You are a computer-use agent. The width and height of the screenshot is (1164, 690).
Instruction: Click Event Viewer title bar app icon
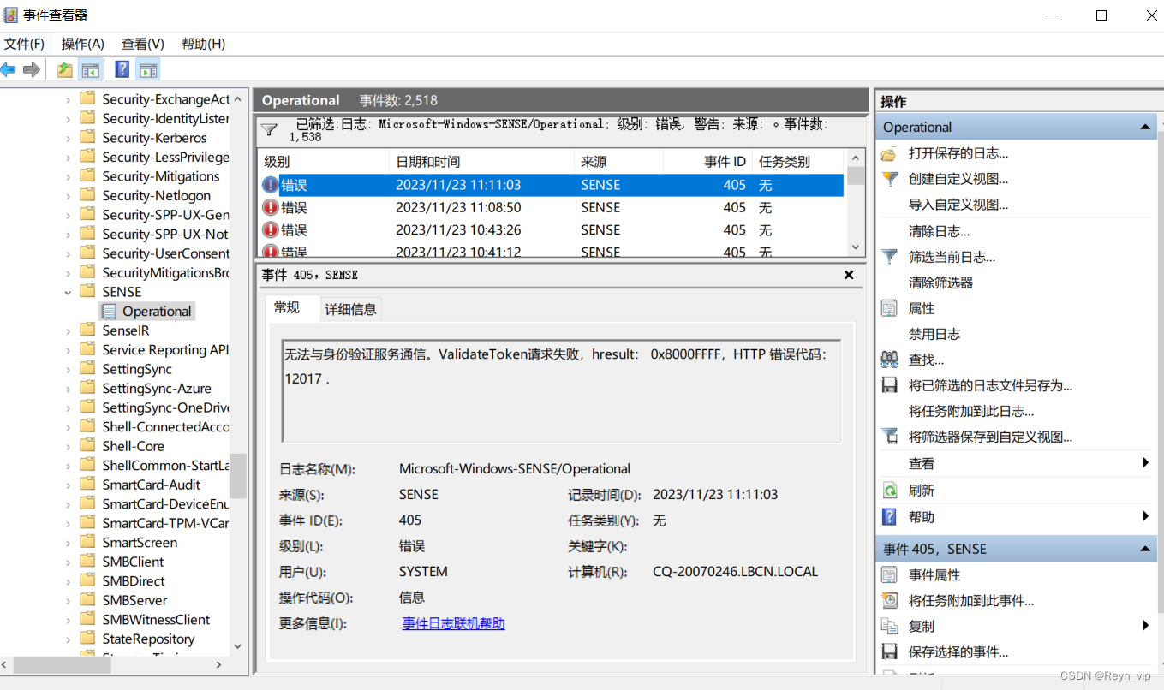point(9,15)
